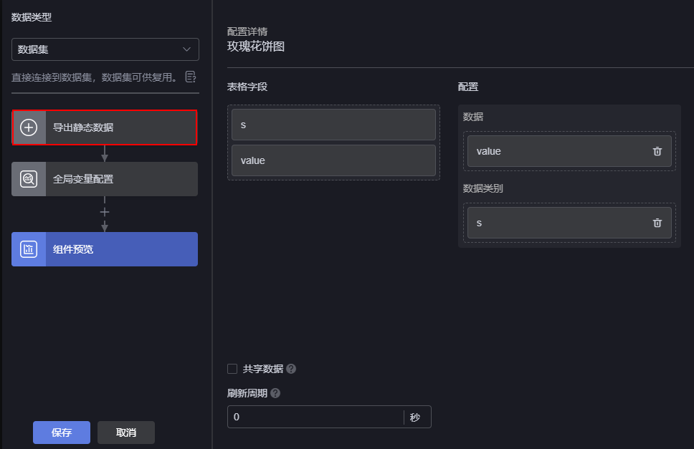Screen dimensions: 694x449
Task: Open the 数据集 data type dropdown
Action: [105, 49]
